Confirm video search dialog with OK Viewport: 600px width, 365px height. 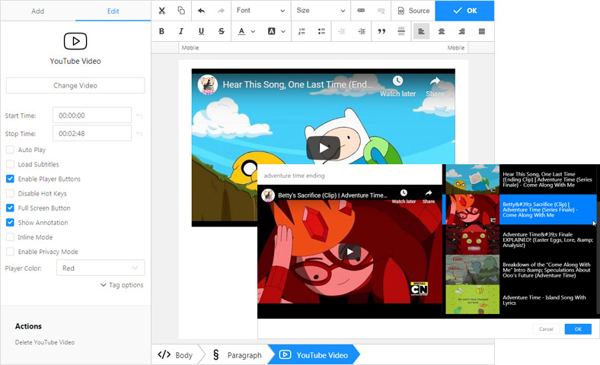(578, 329)
